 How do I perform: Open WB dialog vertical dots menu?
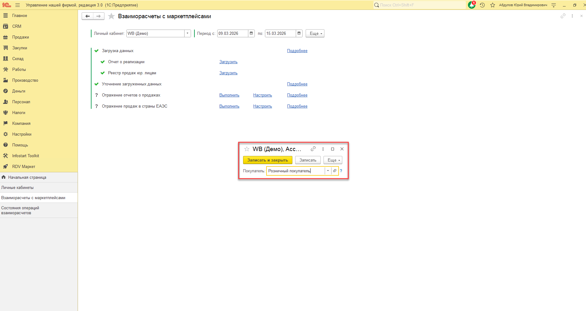pos(323,149)
